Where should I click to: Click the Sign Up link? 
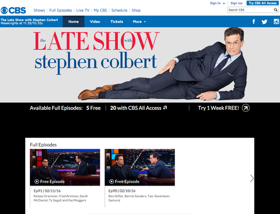pyautogui.click(x=236, y=3)
